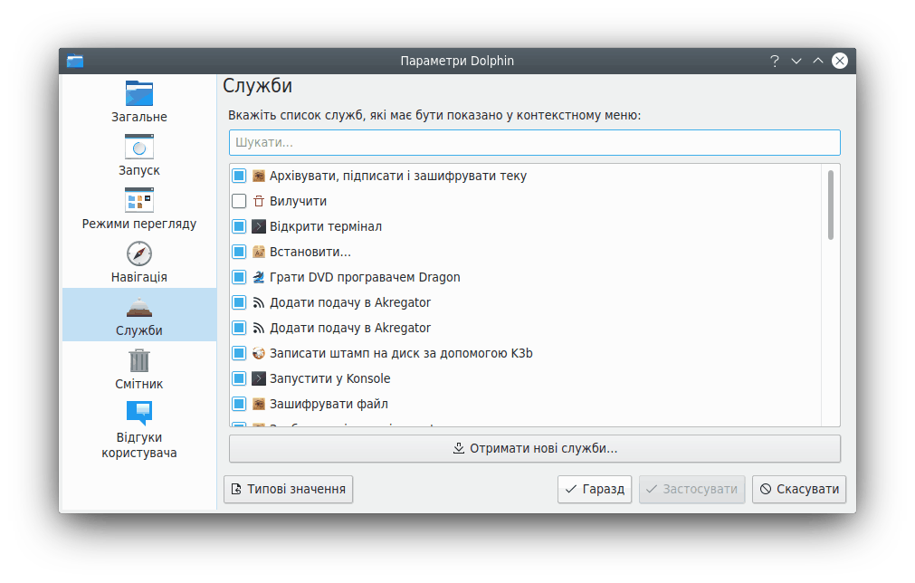This screenshot has height=583, width=915.
Task: Click the K3b disc icon in services list
Action: click(258, 353)
